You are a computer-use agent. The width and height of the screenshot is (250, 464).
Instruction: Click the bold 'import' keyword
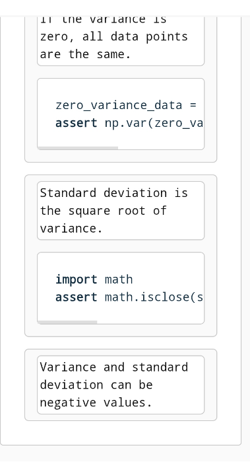(76, 280)
